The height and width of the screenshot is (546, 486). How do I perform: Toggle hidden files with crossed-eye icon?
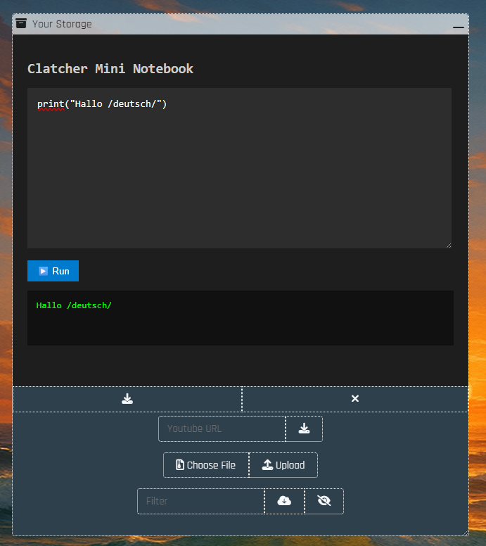(324, 501)
